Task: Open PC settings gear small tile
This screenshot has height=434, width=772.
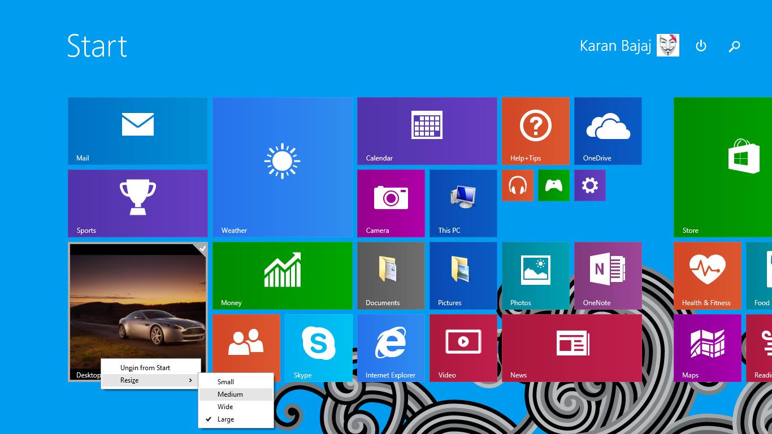Action: (x=590, y=185)
